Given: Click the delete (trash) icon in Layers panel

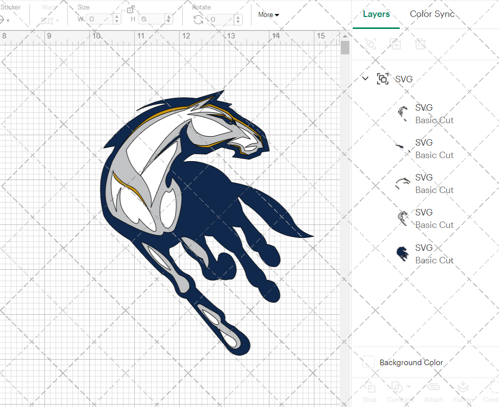Looking at the screenshot, I should click(x=420, y=44).
